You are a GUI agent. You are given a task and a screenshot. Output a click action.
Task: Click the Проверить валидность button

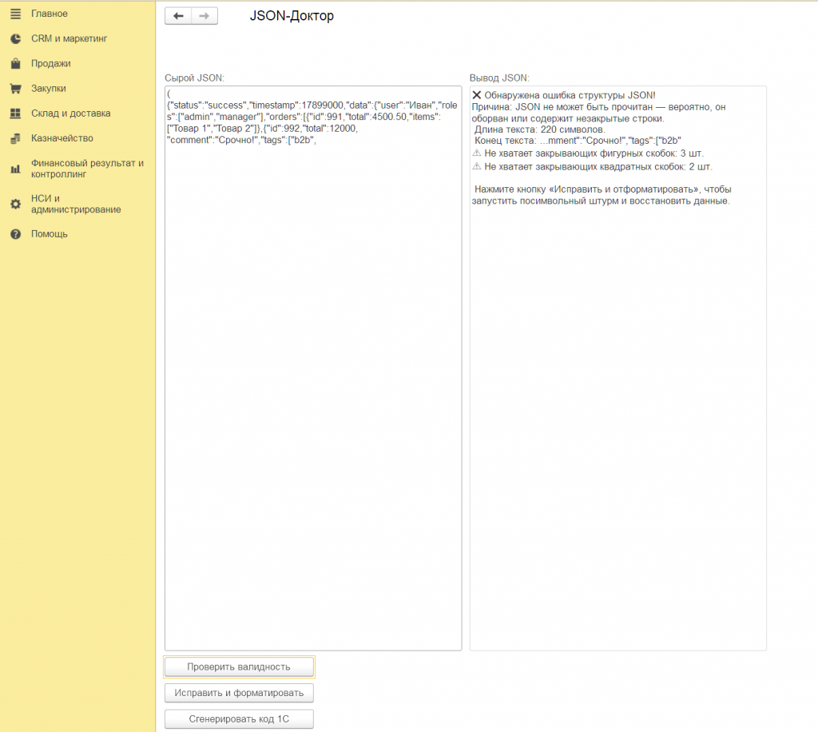(239, 666)
